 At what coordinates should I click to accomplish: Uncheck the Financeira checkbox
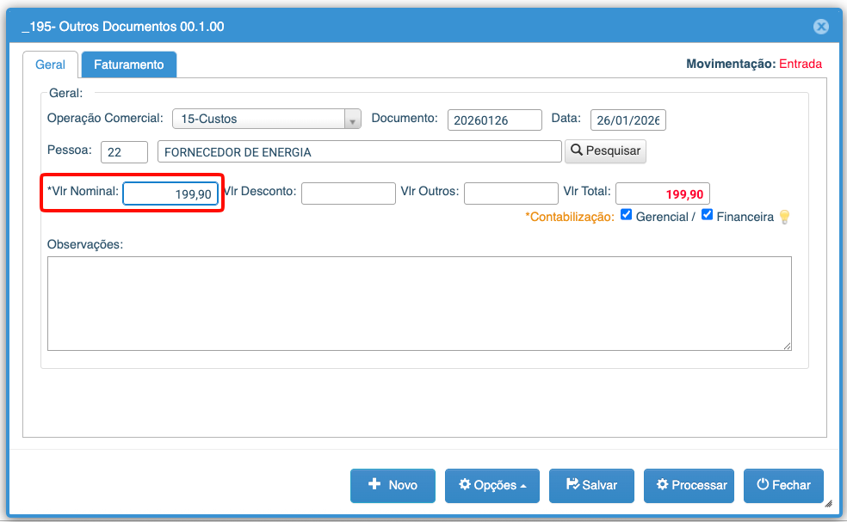708,215
